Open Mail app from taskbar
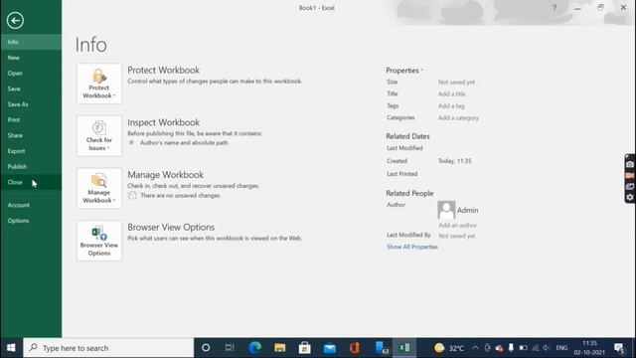The height and width of the screenshot is (358, 636). [329, 348]
